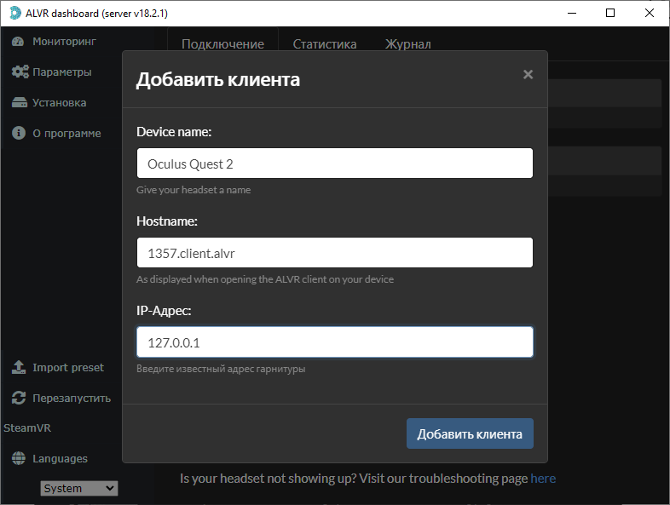Click 'Введите известный адрес гарнитуры' hint text
This screenshot has width=670, height=505.
221,369
